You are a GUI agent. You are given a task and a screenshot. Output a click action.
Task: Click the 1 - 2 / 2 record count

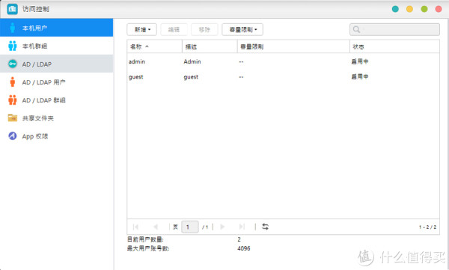[427, 227]
